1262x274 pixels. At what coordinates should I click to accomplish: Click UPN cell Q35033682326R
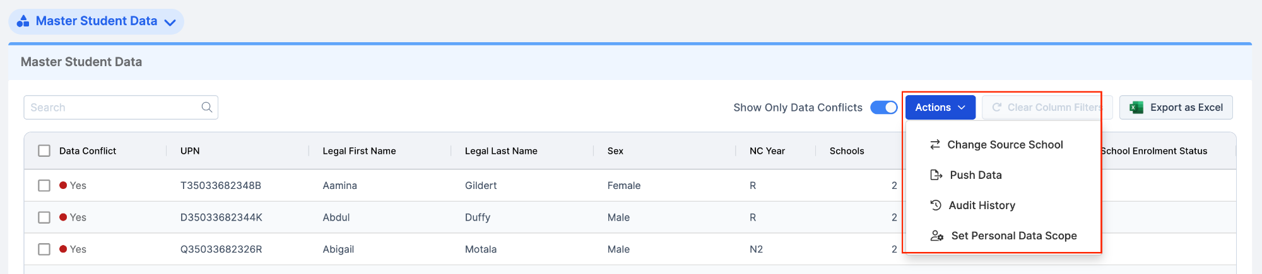click(x=221, y=249)
